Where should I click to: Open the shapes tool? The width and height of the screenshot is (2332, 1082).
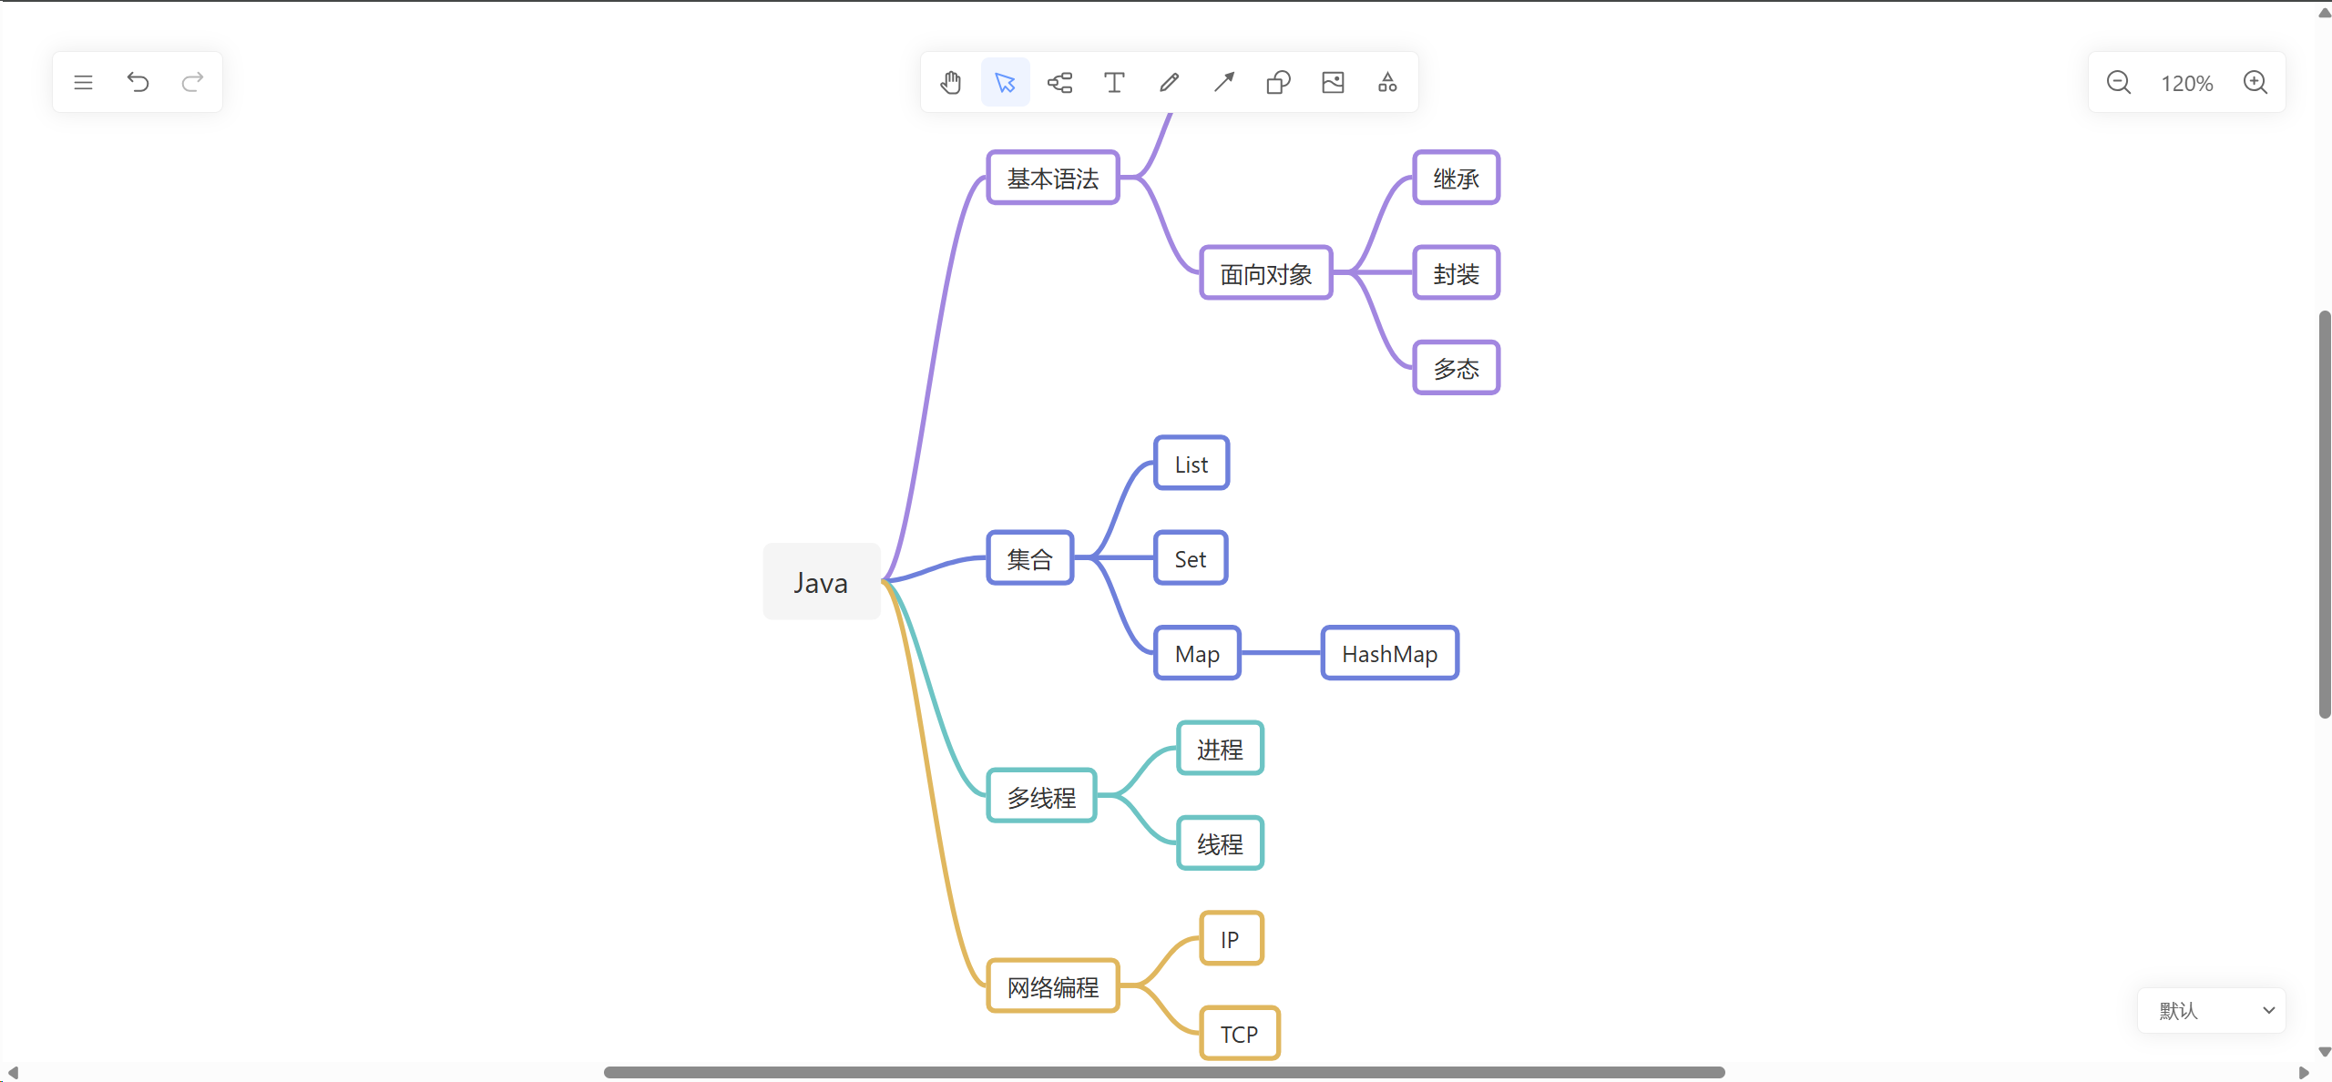click(x=1278, y=83)
